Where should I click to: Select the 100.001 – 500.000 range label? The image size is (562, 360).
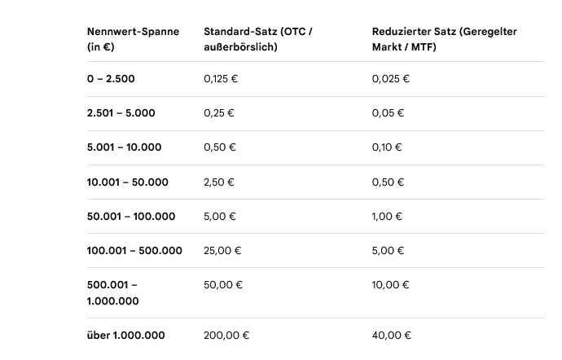(134, 251)
